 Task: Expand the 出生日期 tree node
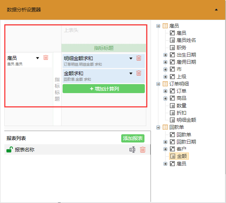pos(165,55)
